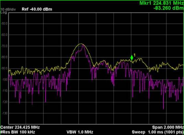Image resolution: width=184 pixels, height=135 pixels.
Task: Click the -120 y-axis gridline label
Action: (4, 102)
